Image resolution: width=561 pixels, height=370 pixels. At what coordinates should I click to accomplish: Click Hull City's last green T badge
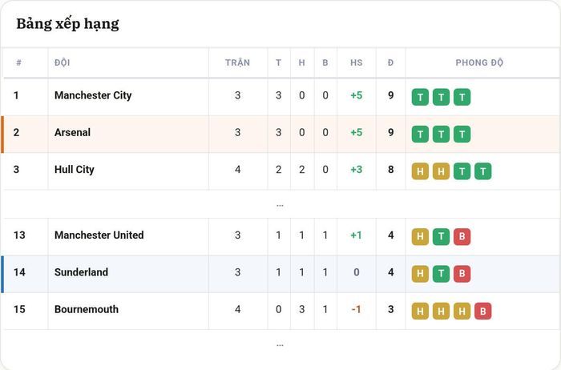pos(483,171)
